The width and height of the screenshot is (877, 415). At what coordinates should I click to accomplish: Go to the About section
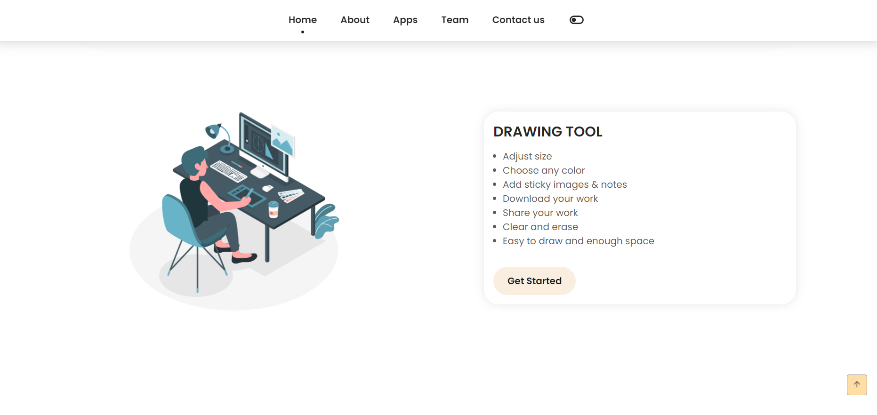(x=355, y=20)
